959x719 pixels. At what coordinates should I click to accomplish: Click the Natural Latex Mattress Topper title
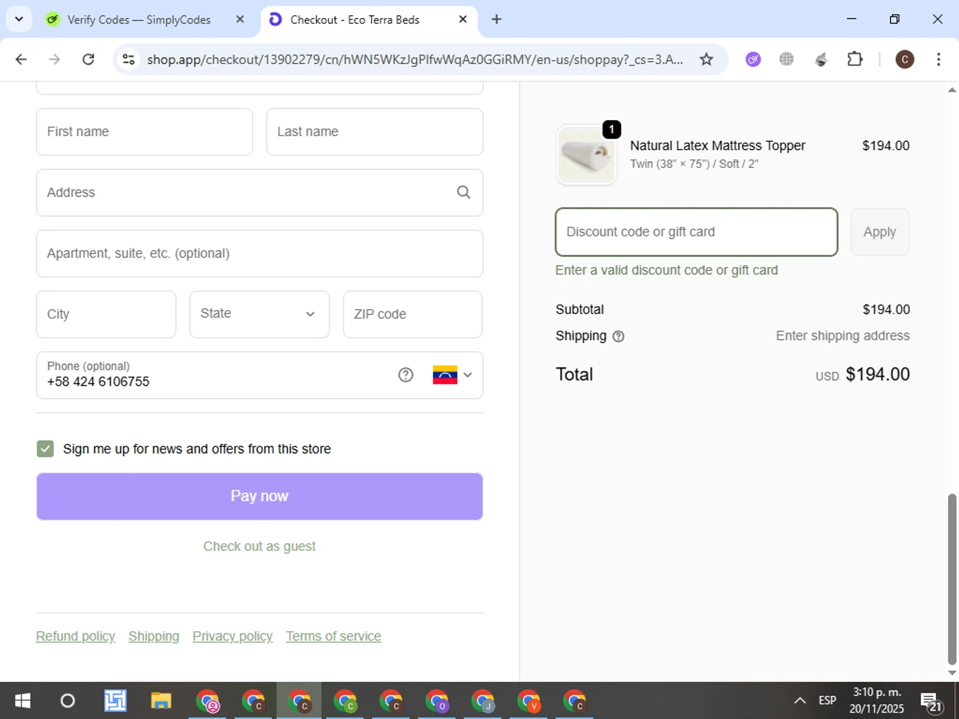[x=717, y=146]
